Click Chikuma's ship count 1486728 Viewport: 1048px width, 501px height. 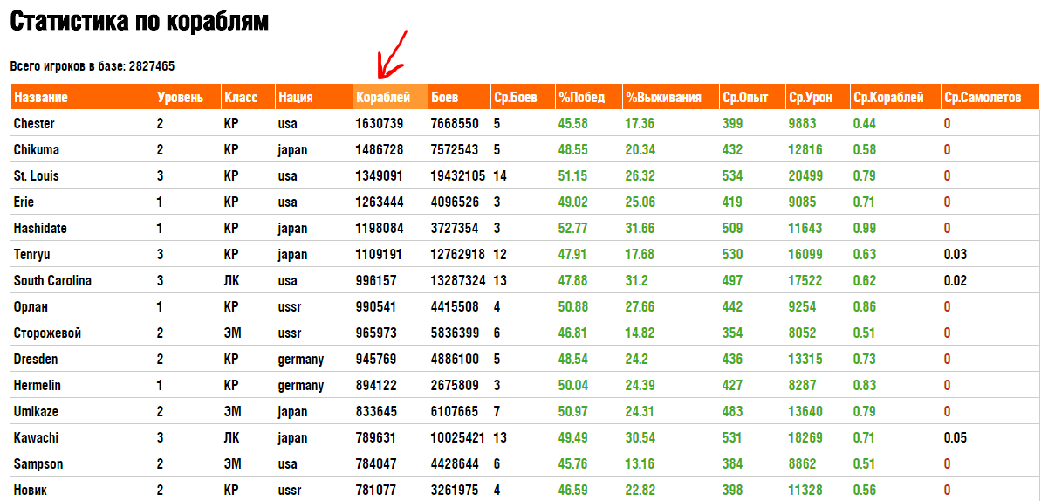(x=380, y=150)
